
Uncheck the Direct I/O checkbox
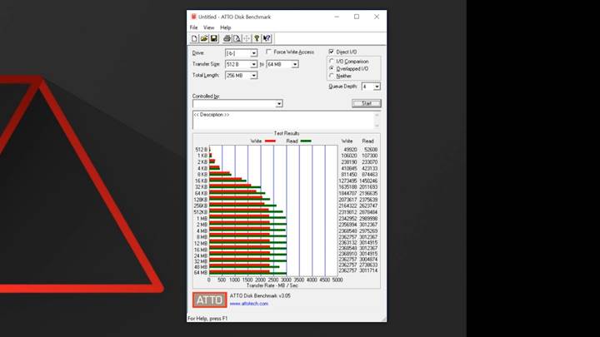[x=332, y=52]
